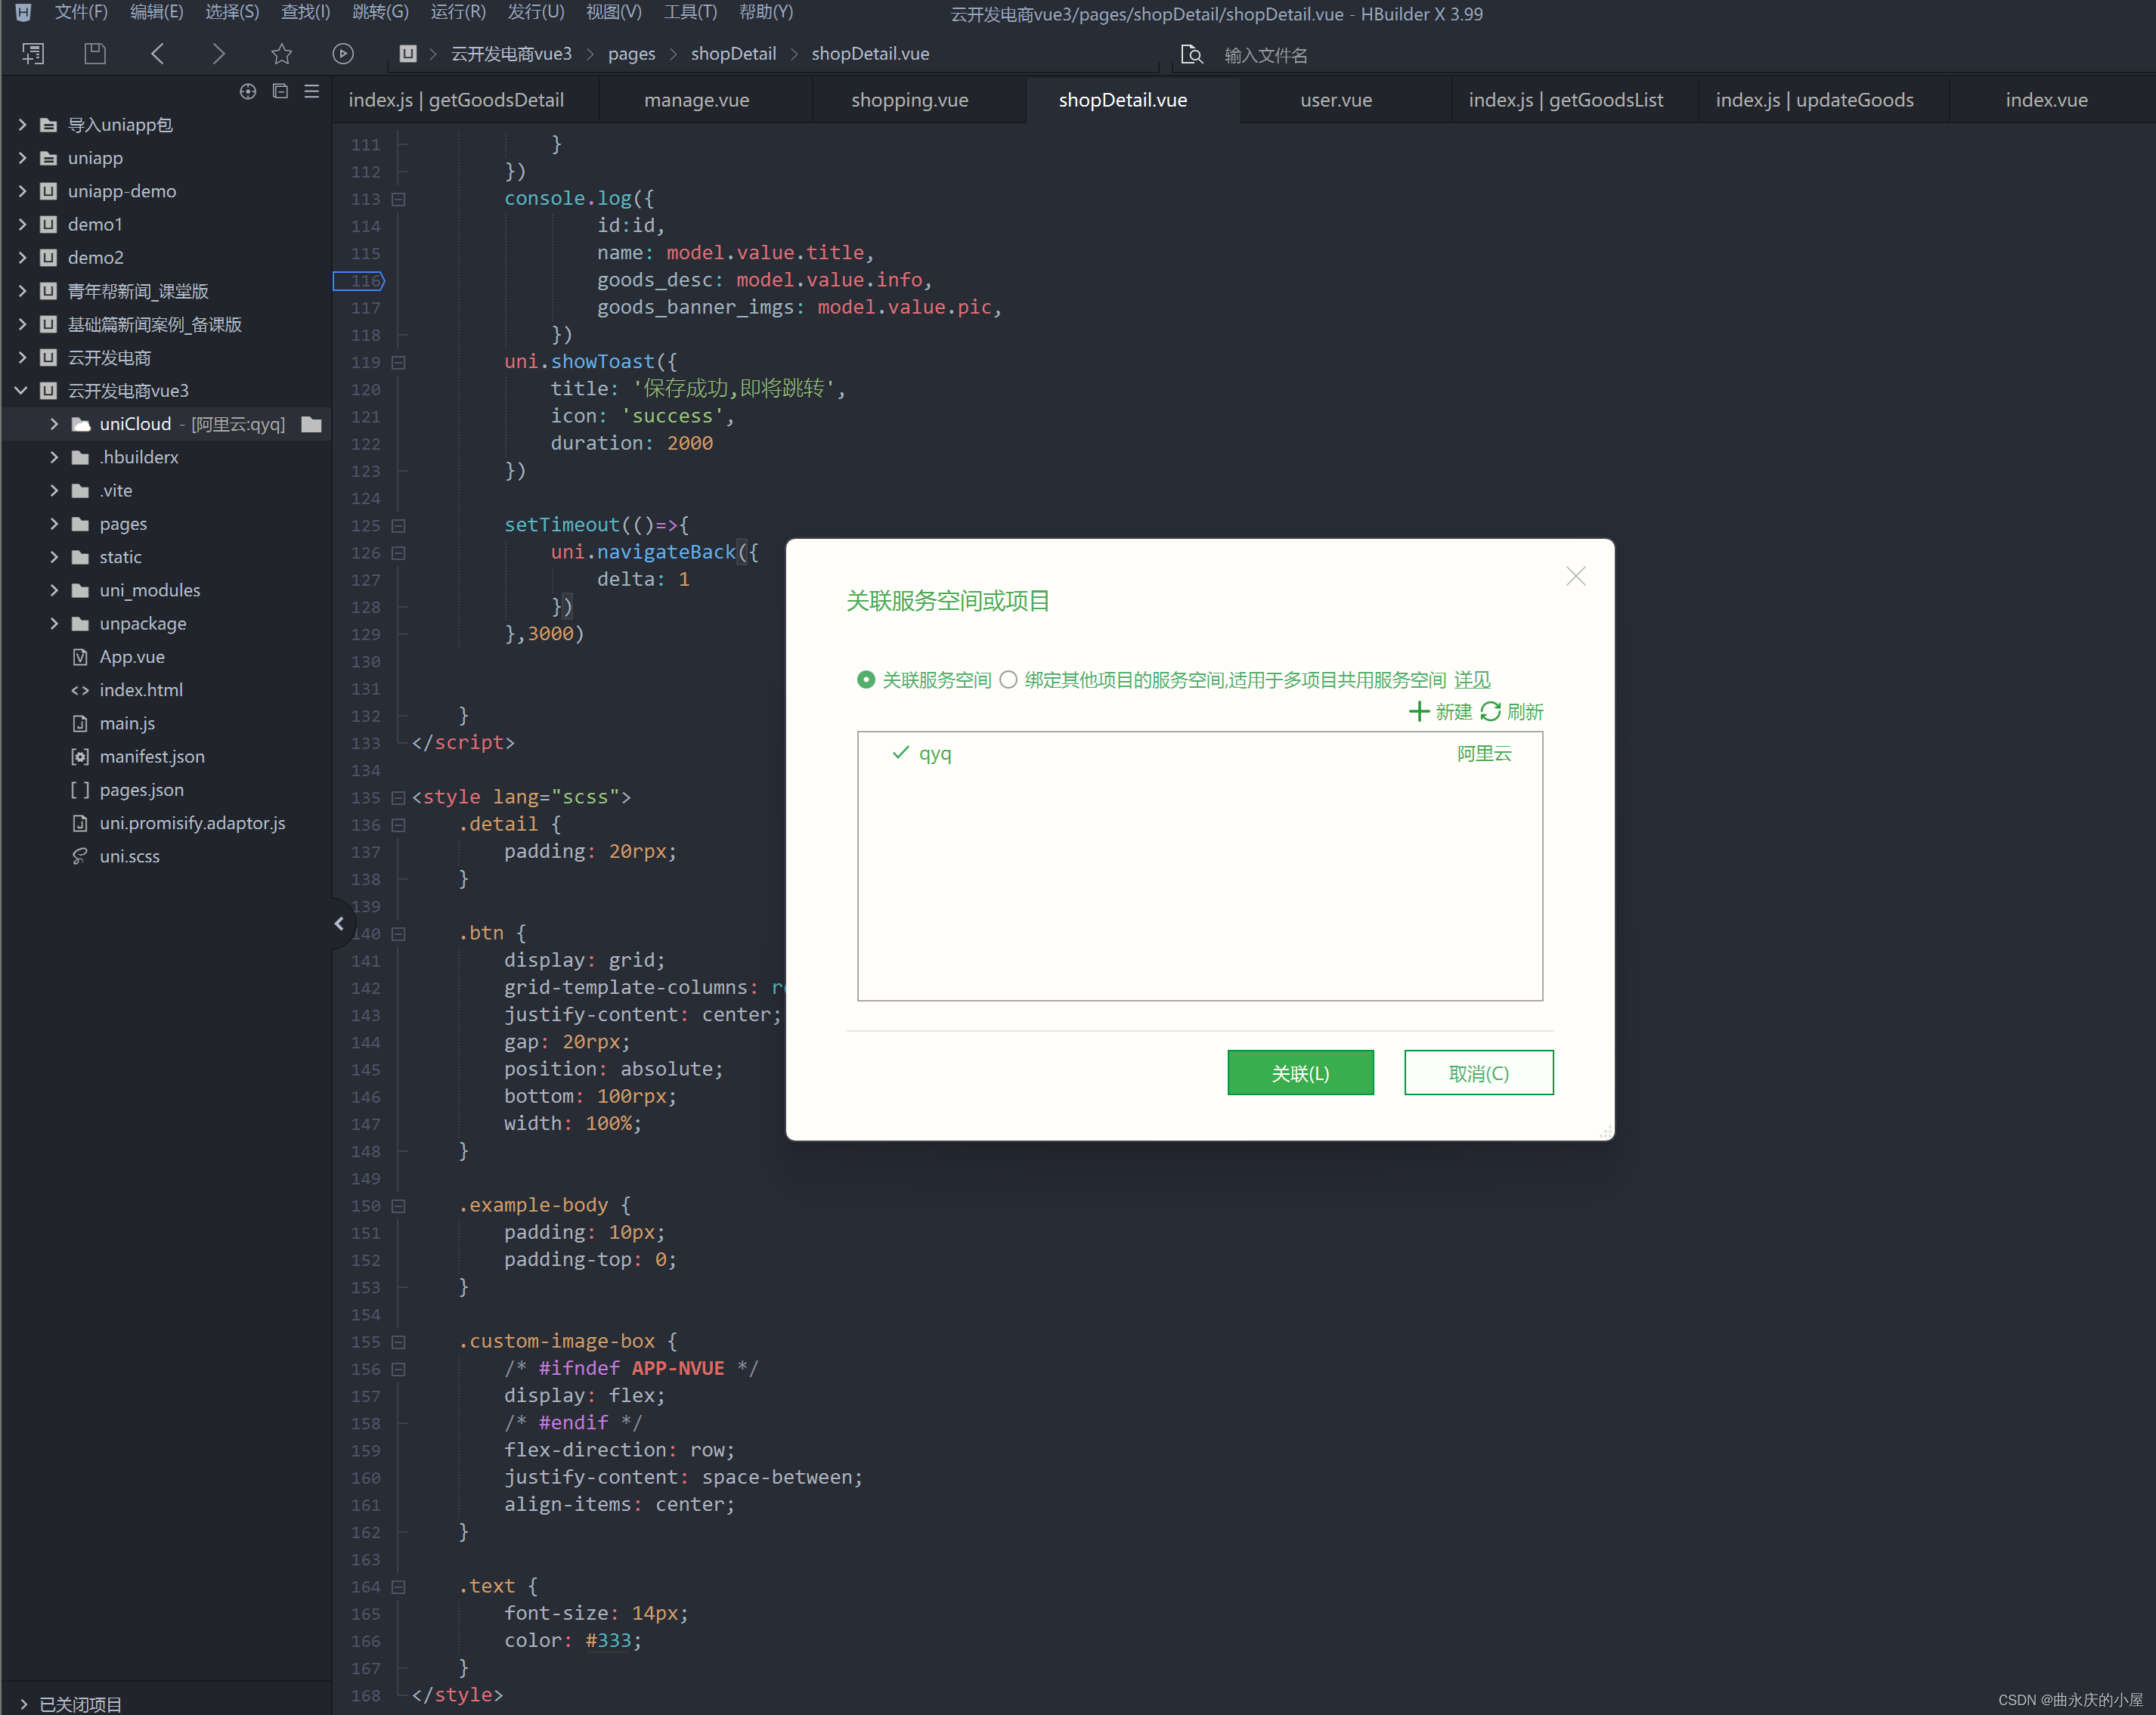Viewport: 2156px width, 1715px height.
Task: Click the save file toolbar icon
Action: click(95, 54)
